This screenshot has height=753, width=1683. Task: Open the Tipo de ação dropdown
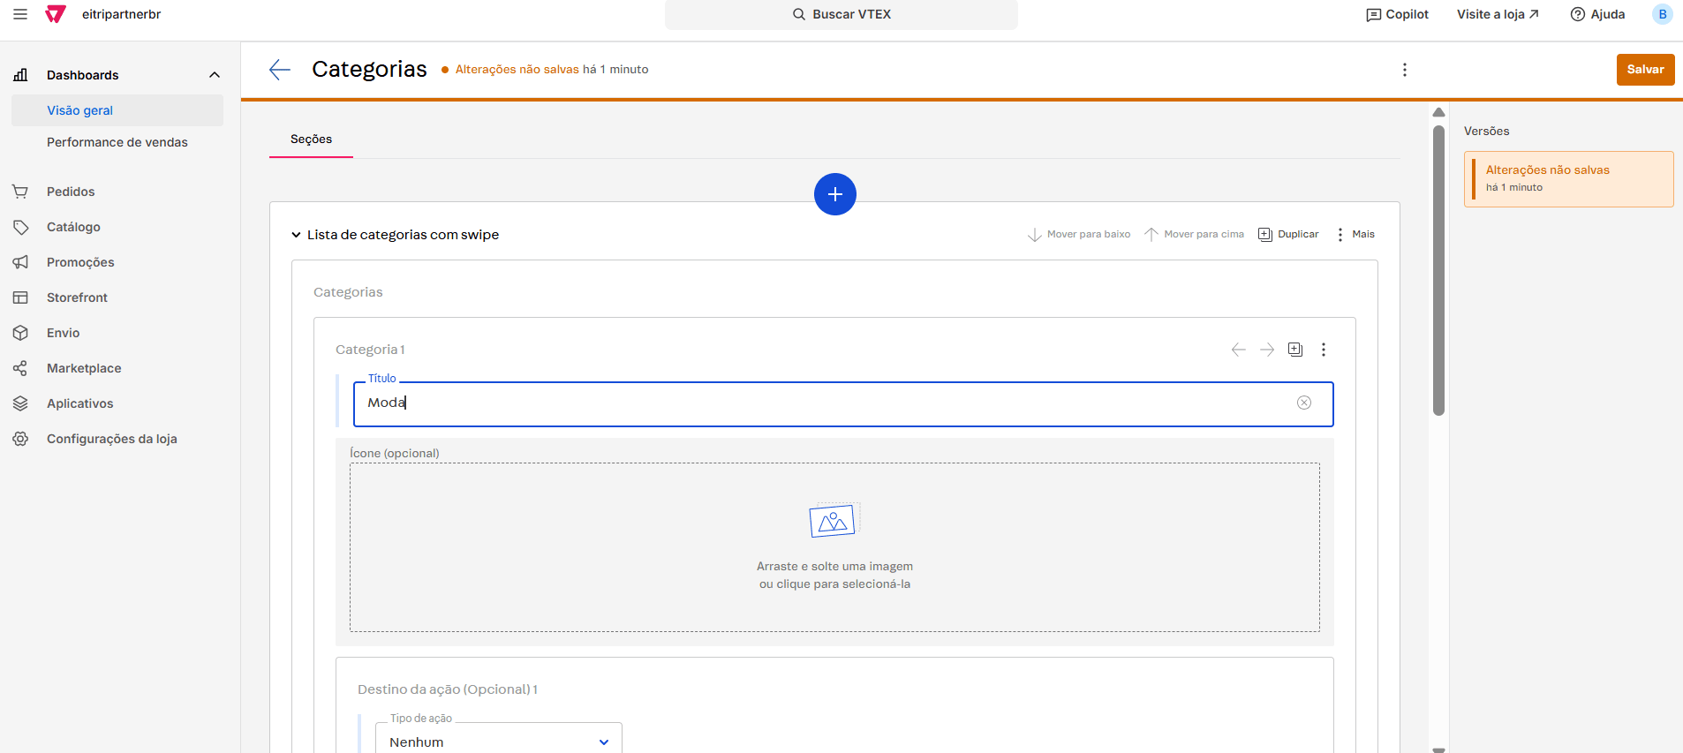click(499, 742)
